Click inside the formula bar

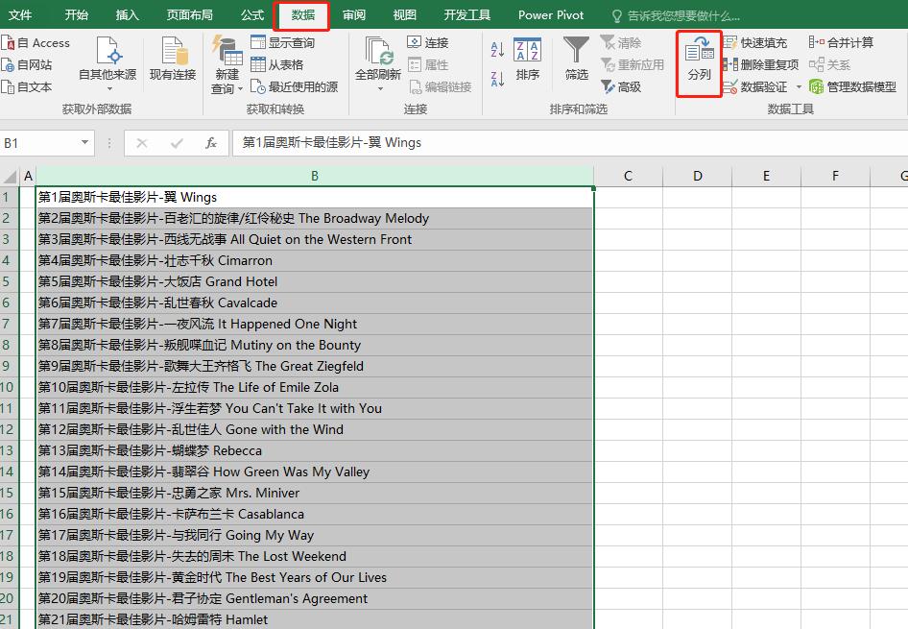384,140
